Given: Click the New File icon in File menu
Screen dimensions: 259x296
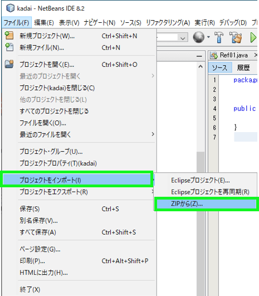Looking at the screenshot, I should click(9, 47).
